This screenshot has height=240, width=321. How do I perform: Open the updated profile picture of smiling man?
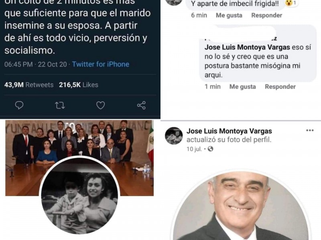click(240, 206)
